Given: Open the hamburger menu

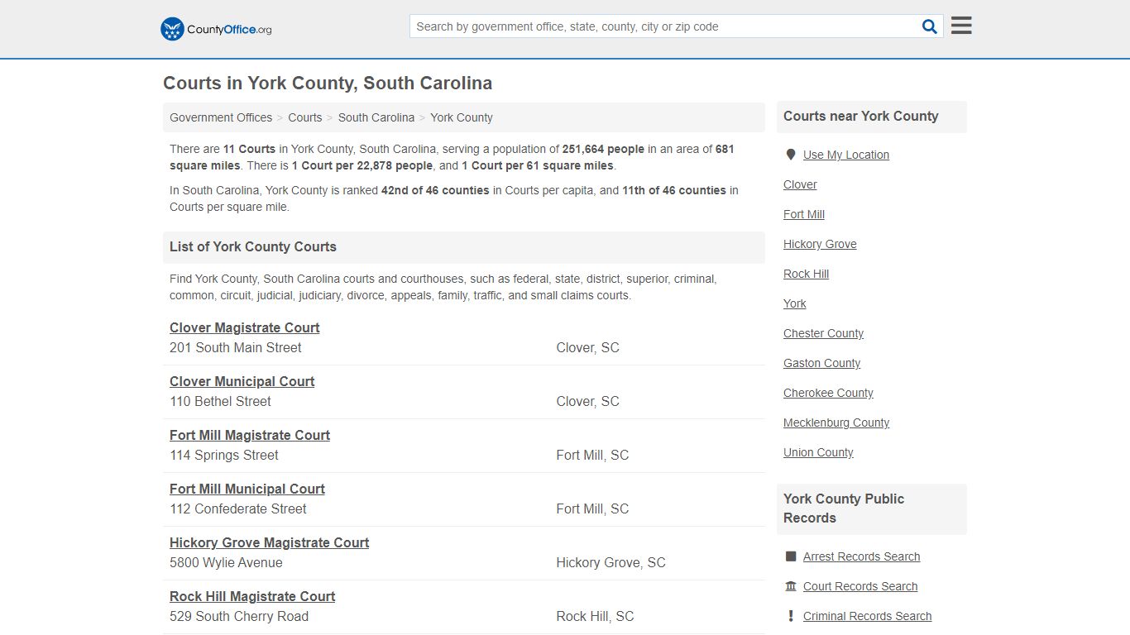Looking at the screenshot, I should [x=961, y=26].
